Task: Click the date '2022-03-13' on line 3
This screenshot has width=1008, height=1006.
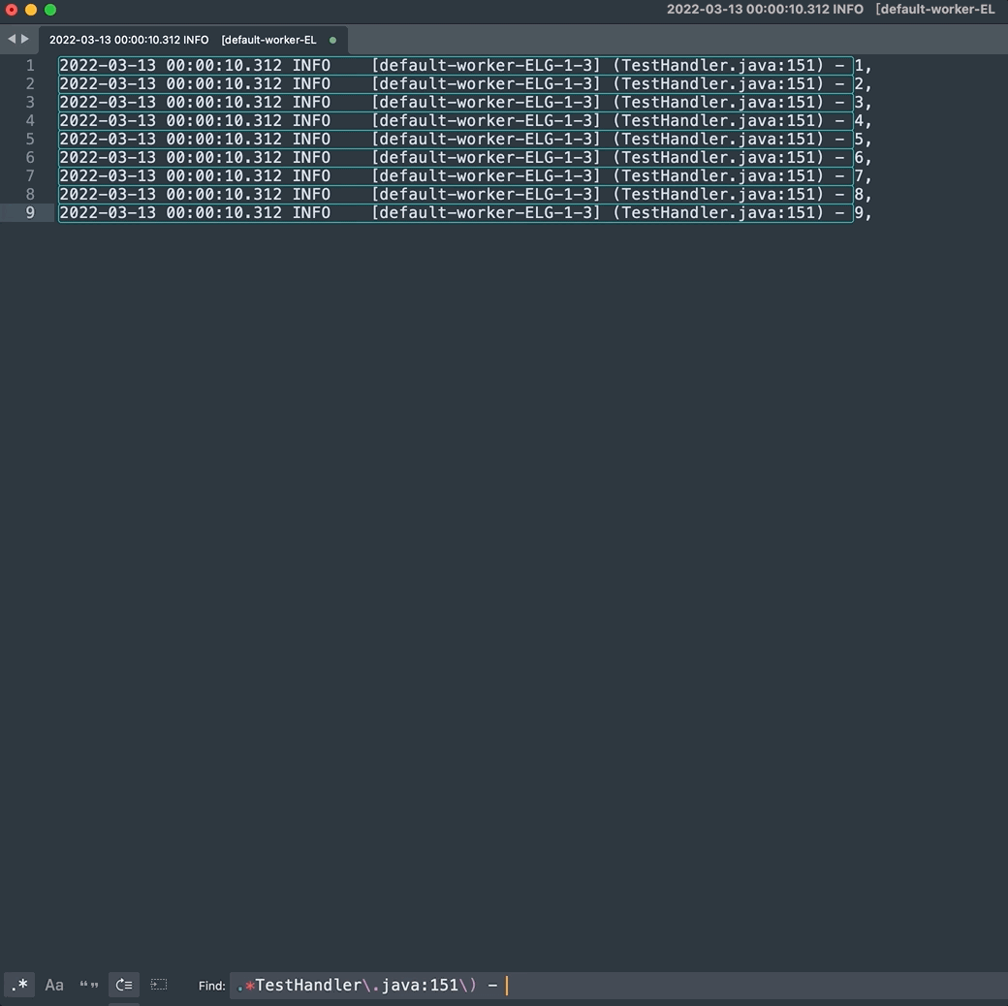Action: [108, 102]
